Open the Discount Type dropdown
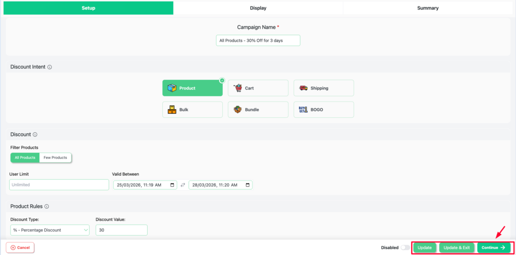This screenshot has width=516, height=255. [x=50, y=230]
